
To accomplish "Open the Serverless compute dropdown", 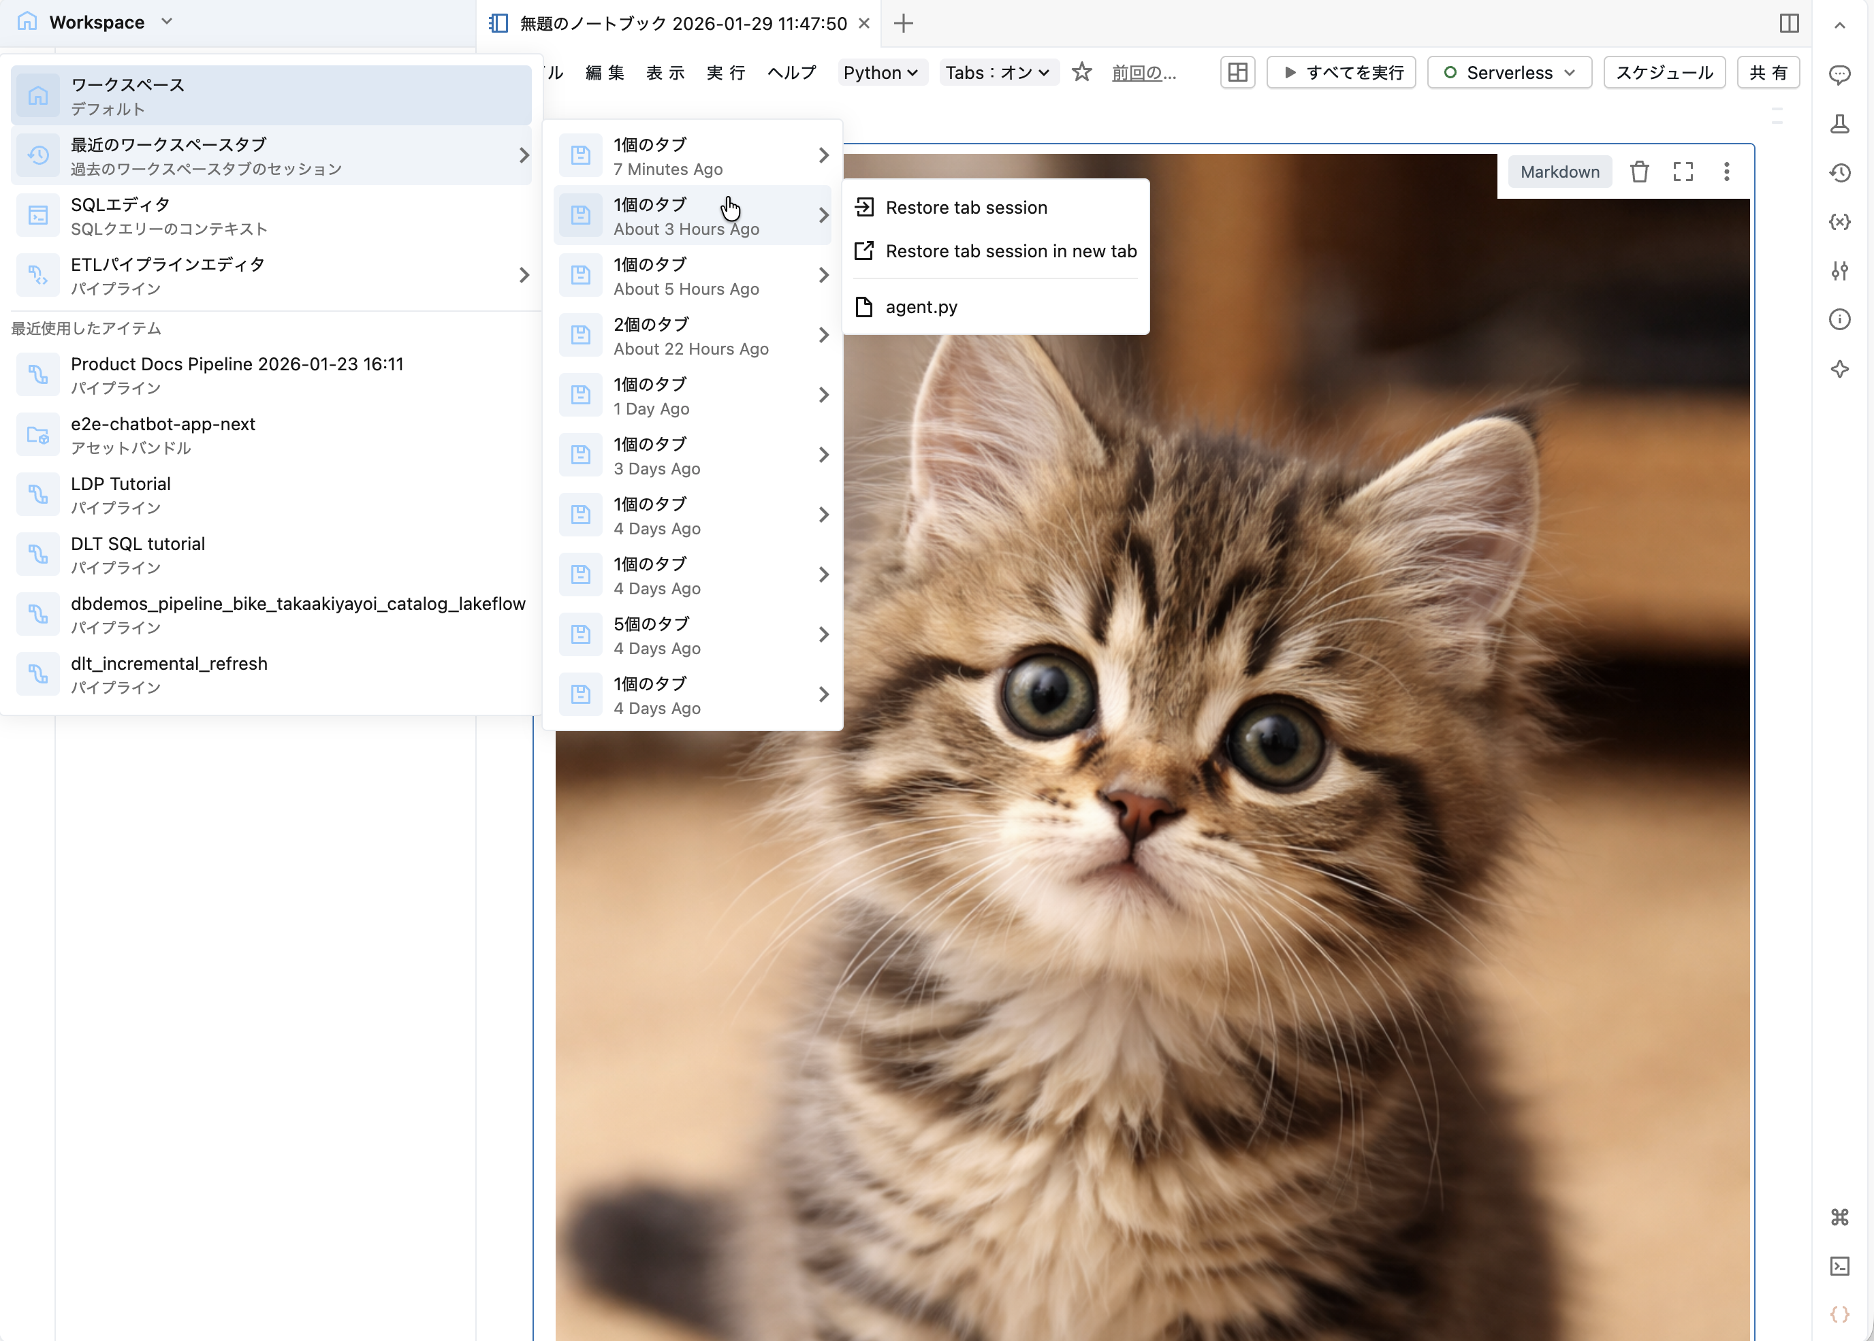I will 1509,73.
